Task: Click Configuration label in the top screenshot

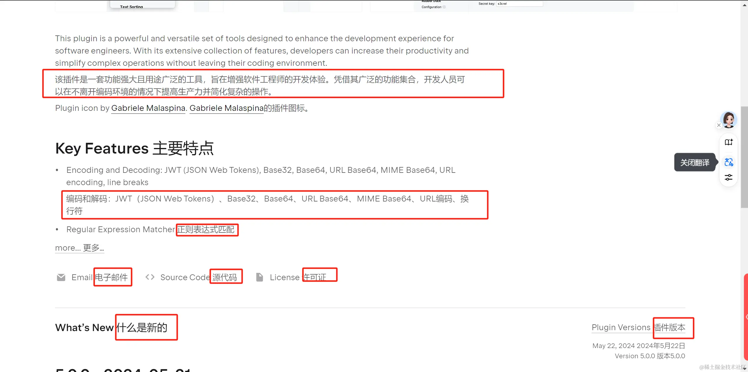Action: click(431, 7)
